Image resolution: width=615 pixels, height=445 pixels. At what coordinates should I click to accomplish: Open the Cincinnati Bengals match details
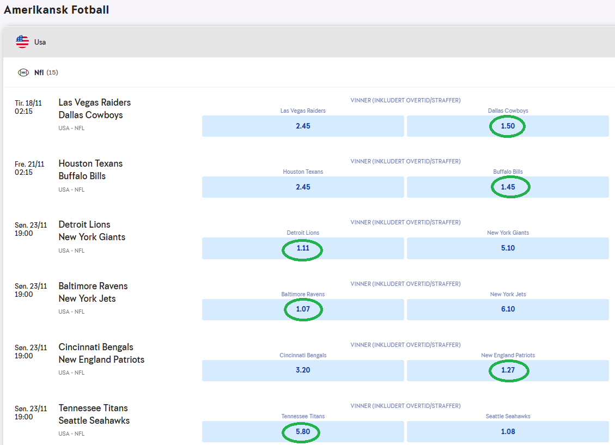96,347
